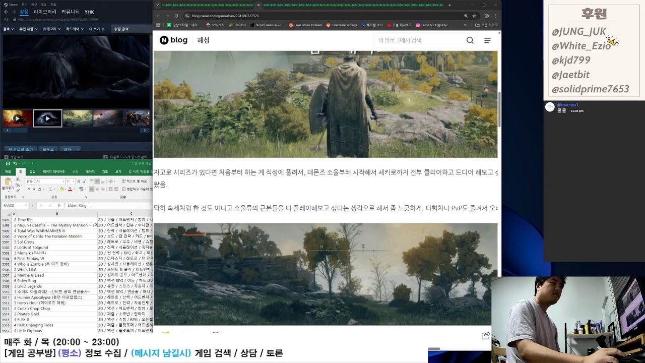Click the browser tab search chevron

[x=158, y=5]
